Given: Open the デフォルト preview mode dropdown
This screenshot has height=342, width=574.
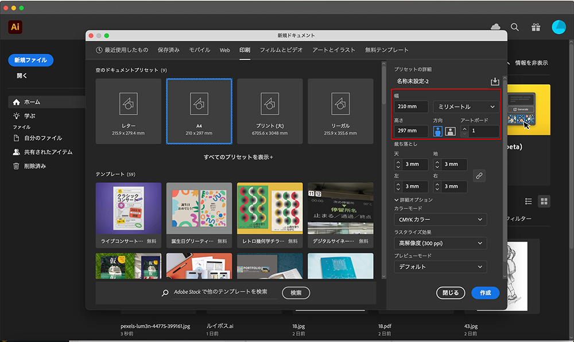Looking at the screenshot, I should (440, 267).
